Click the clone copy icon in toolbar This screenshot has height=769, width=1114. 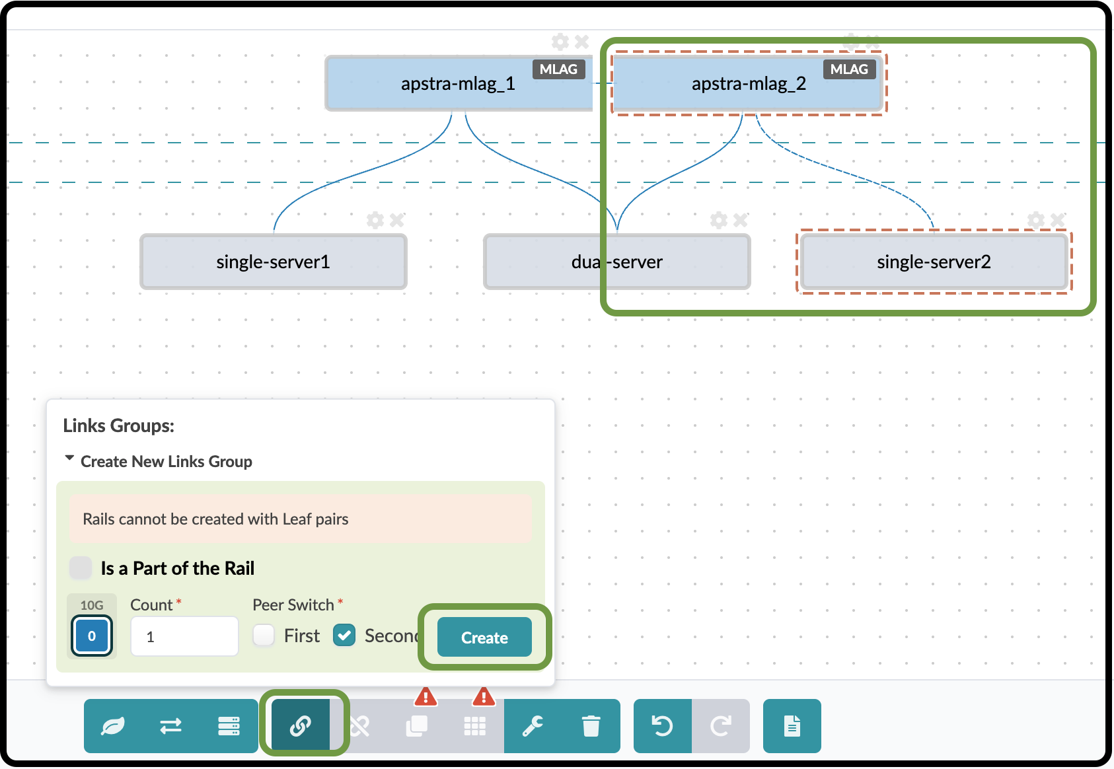417,726
